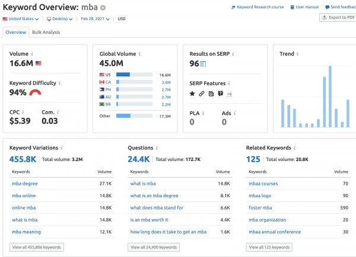Screen dimensions: 356x257
Task: Click the question box SERP feature icon
Action: [220, 94]
